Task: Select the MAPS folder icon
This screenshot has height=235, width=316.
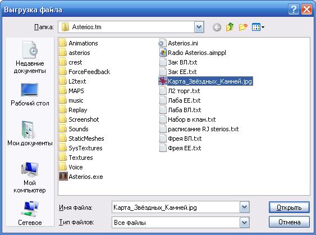Action: 63,91
